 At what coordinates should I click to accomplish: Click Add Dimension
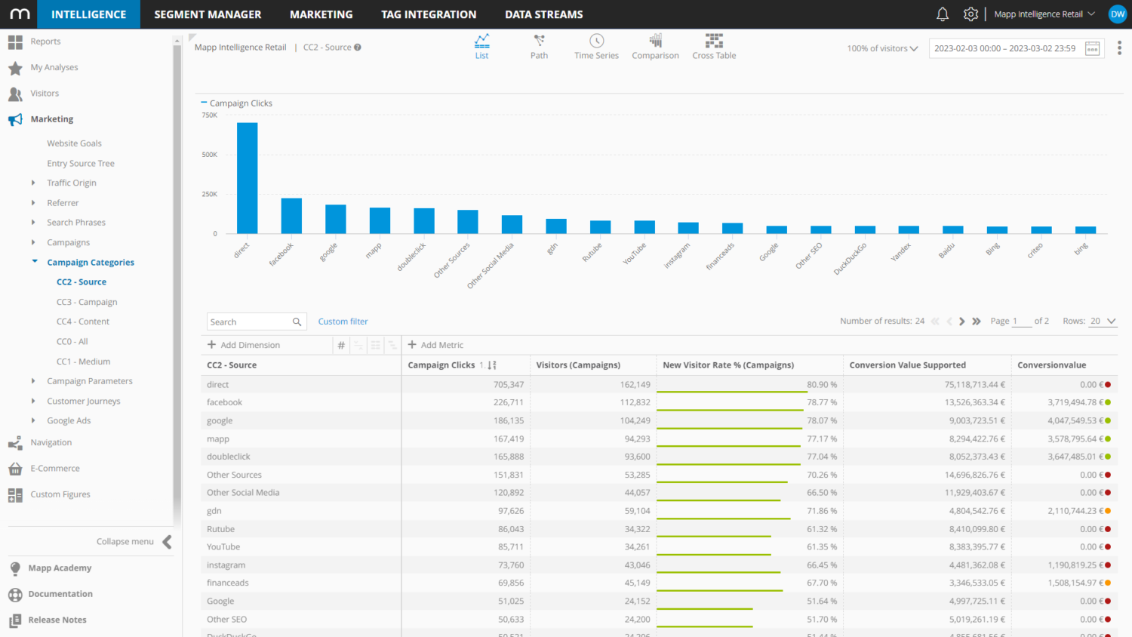click(244, 345)
